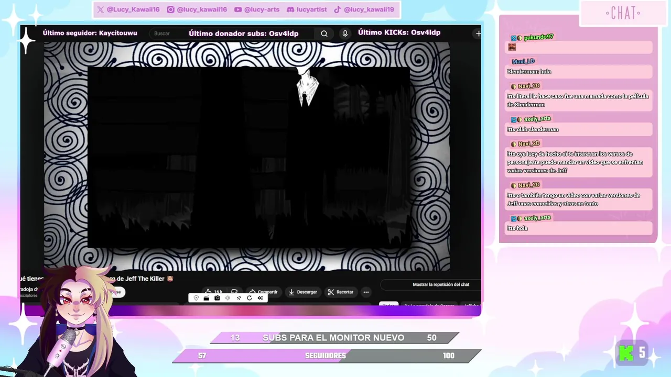Click the video player showing Slenderman

point(246,156)
